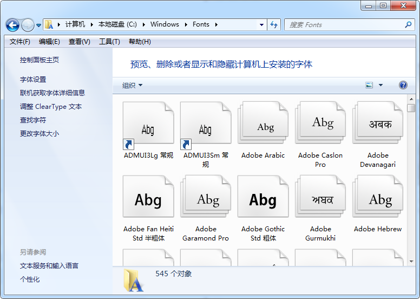This screenshot has height=299, width=420.
Task: Open 更改字体大小 link
Action: 40,134
